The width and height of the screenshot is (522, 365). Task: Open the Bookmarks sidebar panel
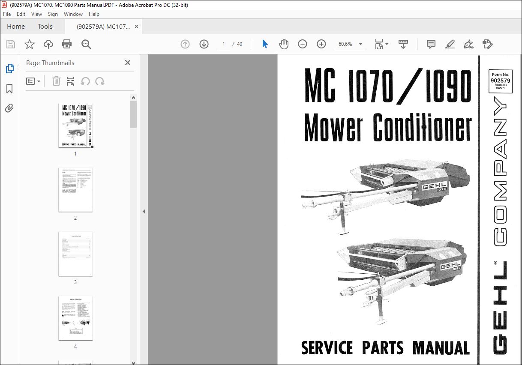[9, 89]
